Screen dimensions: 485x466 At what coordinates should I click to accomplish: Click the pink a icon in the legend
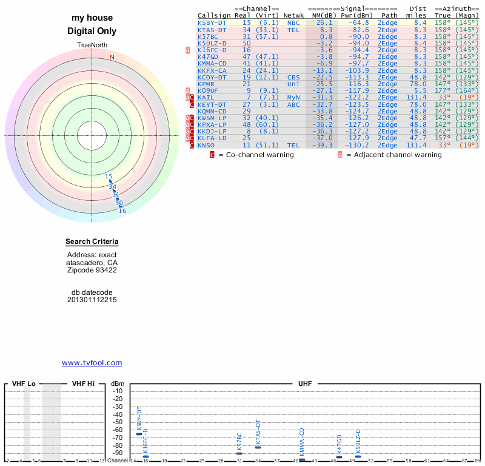click(340, 155)
